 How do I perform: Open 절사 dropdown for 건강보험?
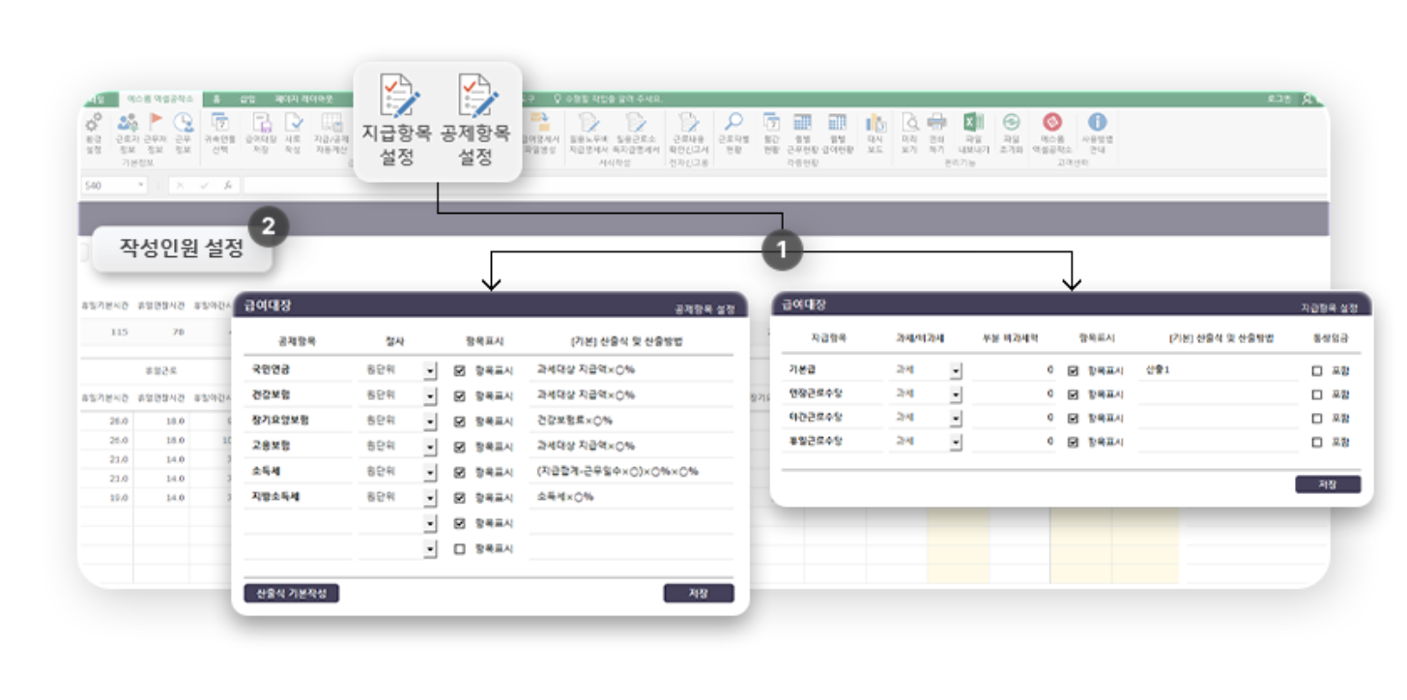point(430,395)
